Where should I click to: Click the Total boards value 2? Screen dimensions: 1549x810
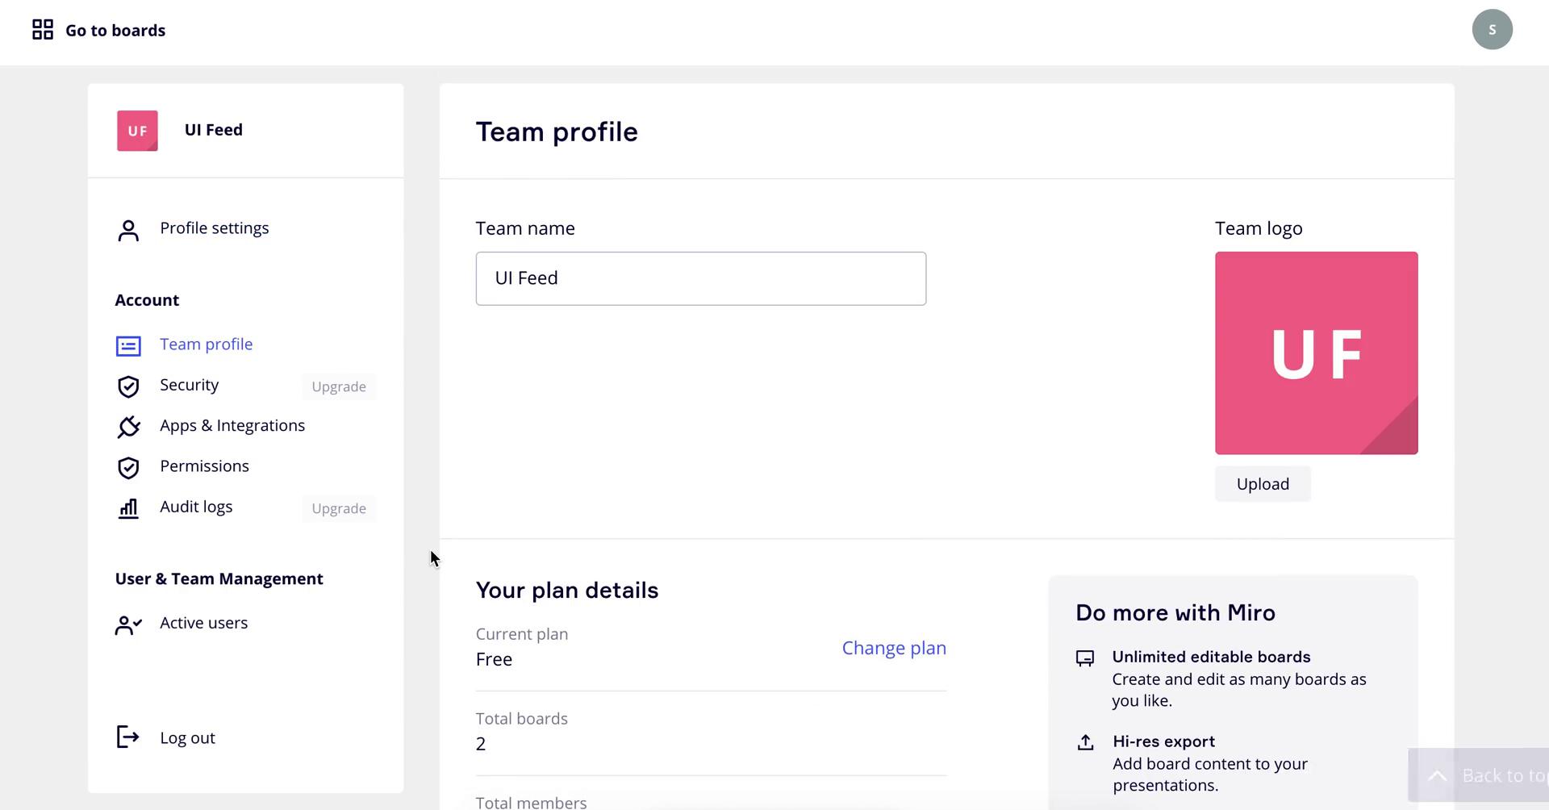click(481, 744)
